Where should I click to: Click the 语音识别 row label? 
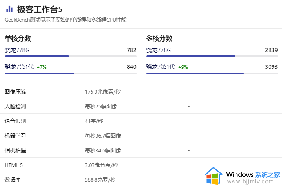point(15,121)
